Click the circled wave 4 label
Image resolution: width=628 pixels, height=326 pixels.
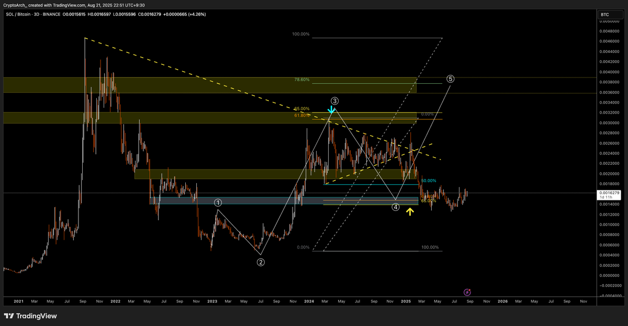[396, 207]
